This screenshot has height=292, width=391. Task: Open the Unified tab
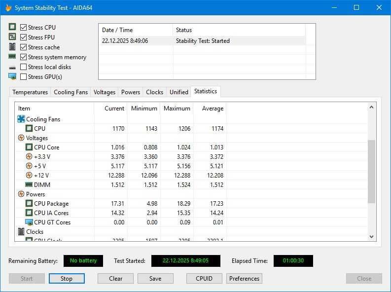[179, 92]
